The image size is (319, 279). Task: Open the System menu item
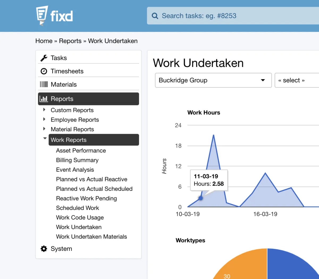pos(89,249)
